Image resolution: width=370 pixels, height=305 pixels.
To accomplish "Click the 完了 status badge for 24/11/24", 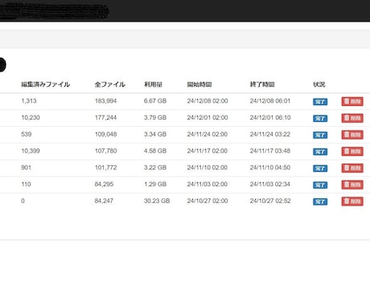I will (x=320, y=135).
